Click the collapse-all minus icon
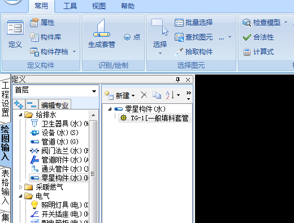This screenshot has width=294, height=223. [32, 104]
